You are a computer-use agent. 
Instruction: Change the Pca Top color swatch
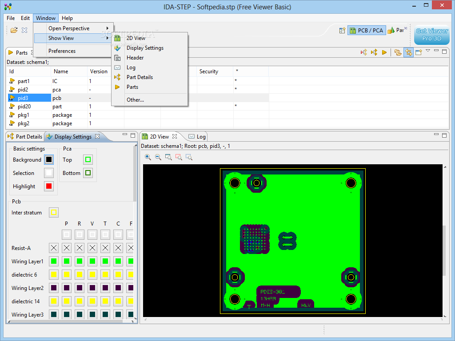[x=88, y=159]
